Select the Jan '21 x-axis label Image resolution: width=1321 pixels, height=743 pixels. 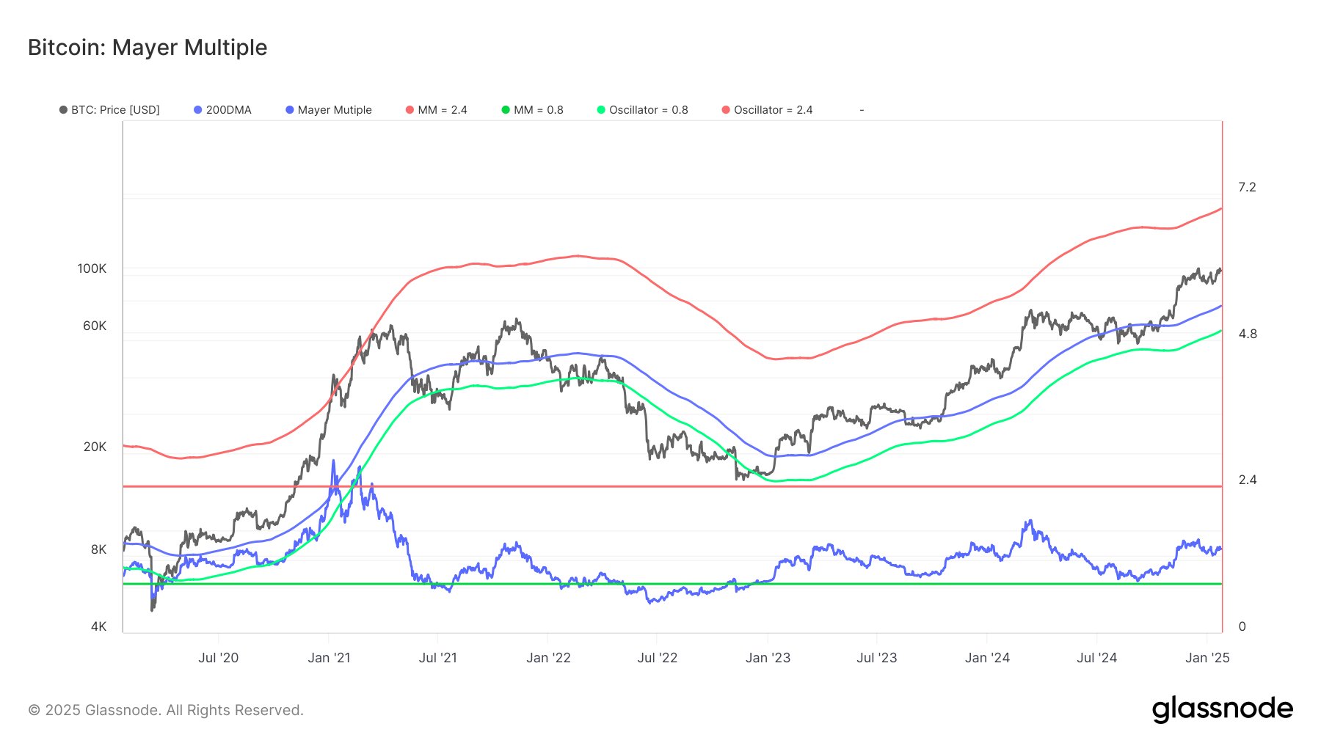pos(329,658)
